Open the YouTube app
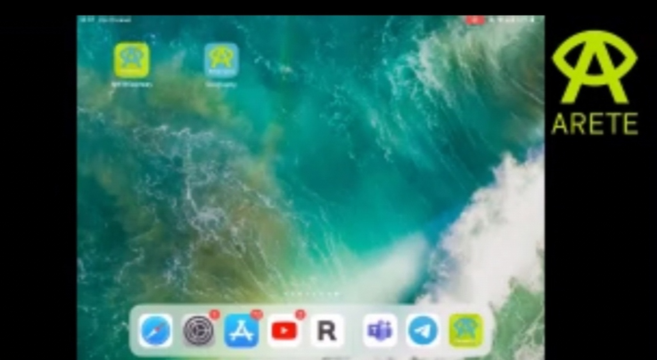The image size is (657, 360). point(284,331)
